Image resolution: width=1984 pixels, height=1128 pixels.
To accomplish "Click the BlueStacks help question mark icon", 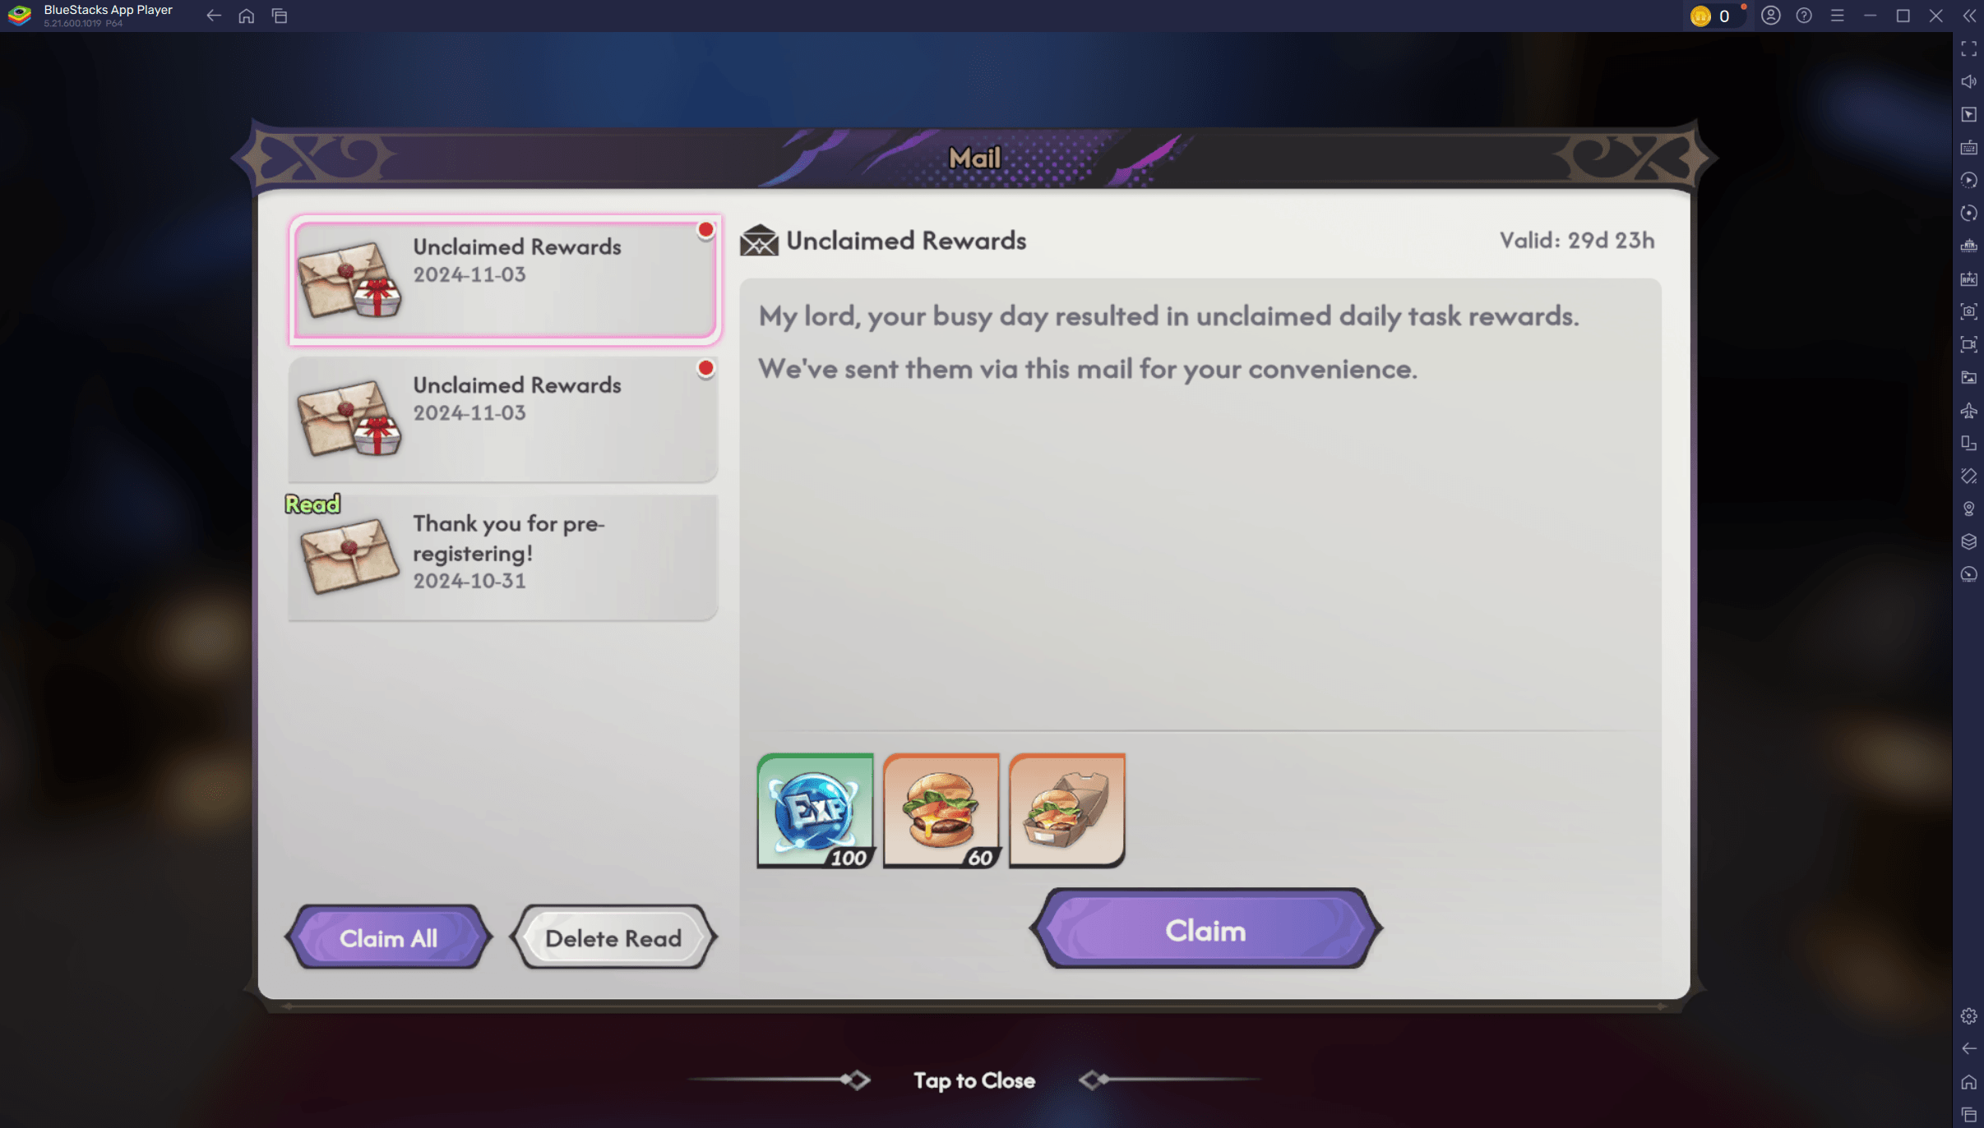I will (x=1803, y=15).
